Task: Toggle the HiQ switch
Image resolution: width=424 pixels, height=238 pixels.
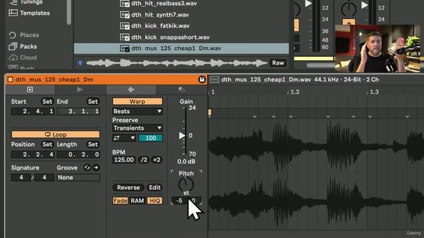Action: coord(154,201)
